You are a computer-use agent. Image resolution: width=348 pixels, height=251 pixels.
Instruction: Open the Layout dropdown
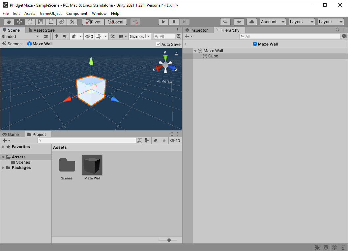pos(331,22)
